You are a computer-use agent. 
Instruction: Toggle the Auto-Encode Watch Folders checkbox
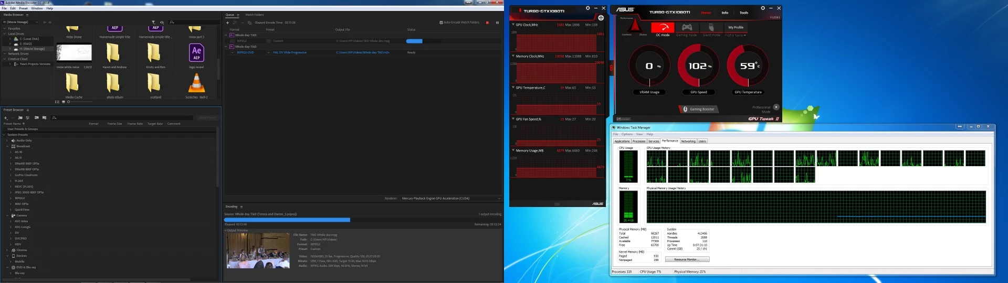[441, 23]
